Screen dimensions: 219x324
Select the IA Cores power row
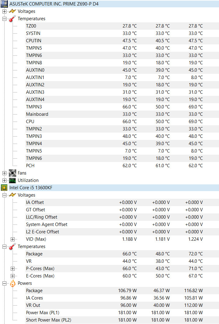click(x=122, y=298)
